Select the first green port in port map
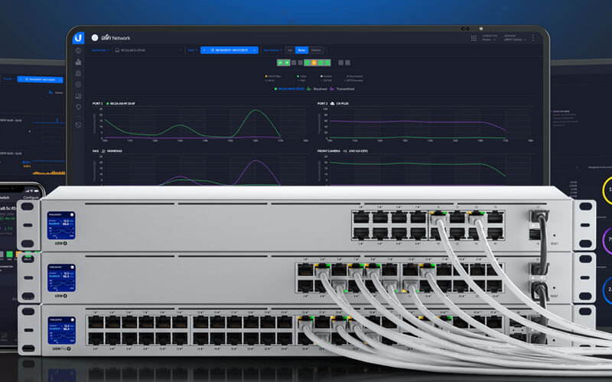This screenshot has width=612, height=382. pos(281,61)
